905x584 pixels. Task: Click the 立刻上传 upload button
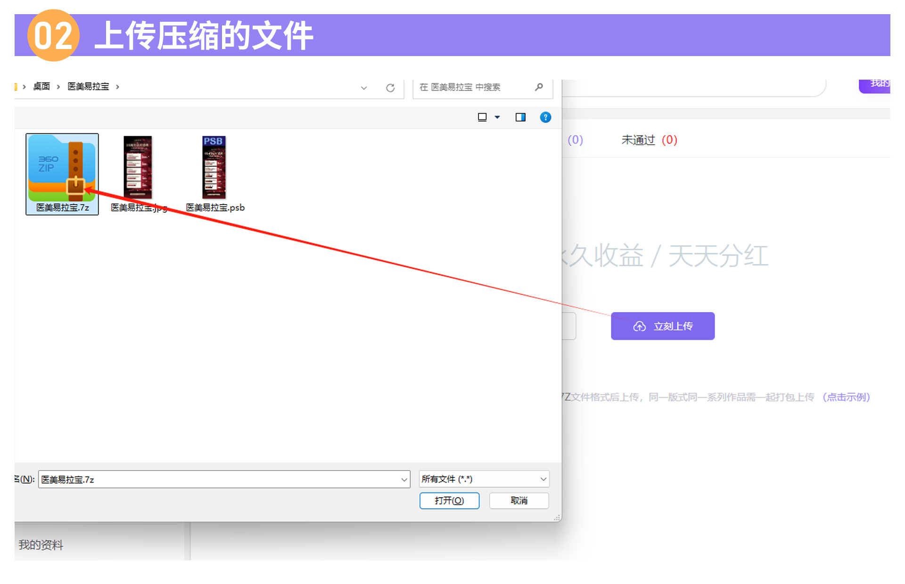click(663, 326)
